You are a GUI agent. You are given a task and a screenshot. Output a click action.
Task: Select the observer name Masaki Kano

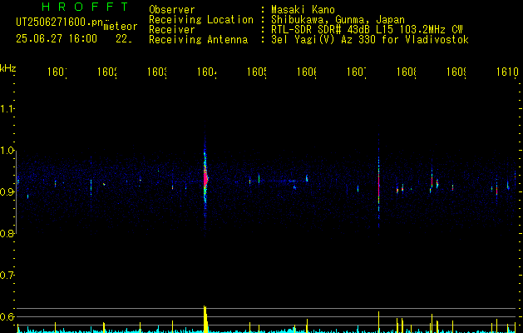click(x=303, y=10)
